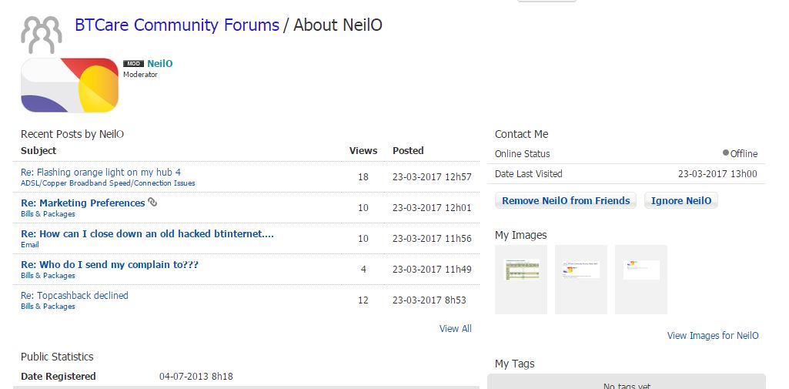Viewport: 789px width, 389px height.
Task: Open the Email board link
Action: (30, 245)
